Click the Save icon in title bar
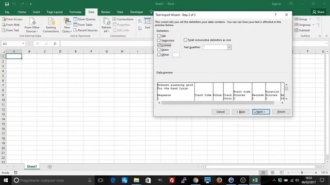 pos(7,4)
